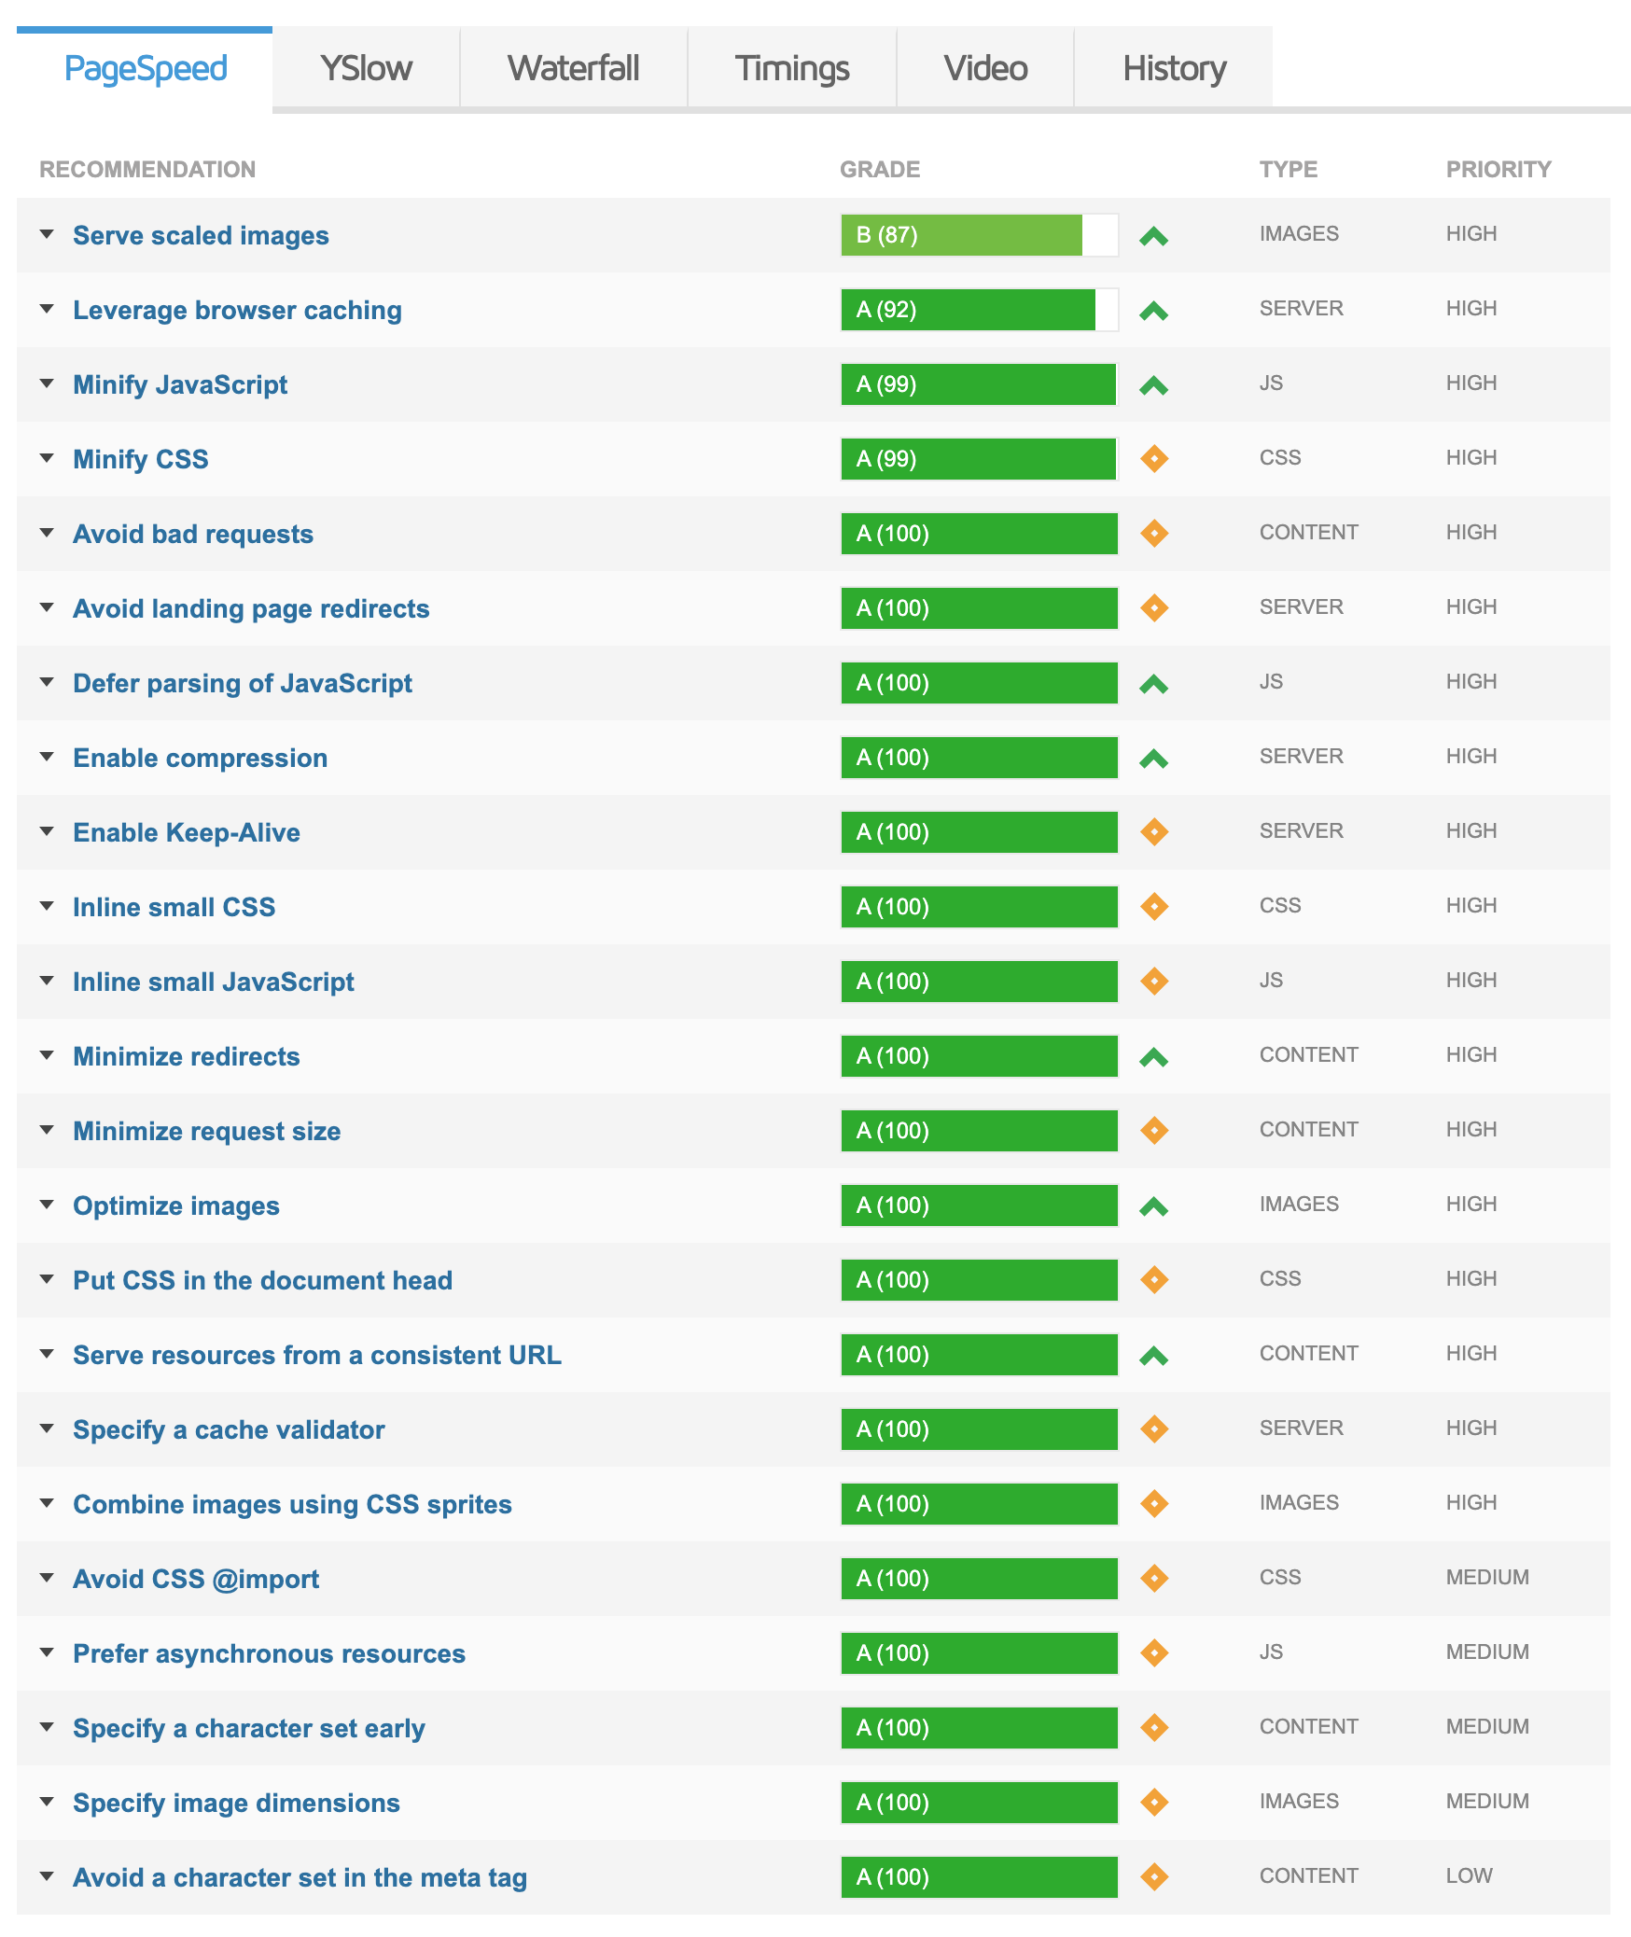The height and width of the screenshot is (1937, 1631).
Task: Expand the Minify JavaScript row triangle
Action: pyautogui.click(x=47, y=383)
